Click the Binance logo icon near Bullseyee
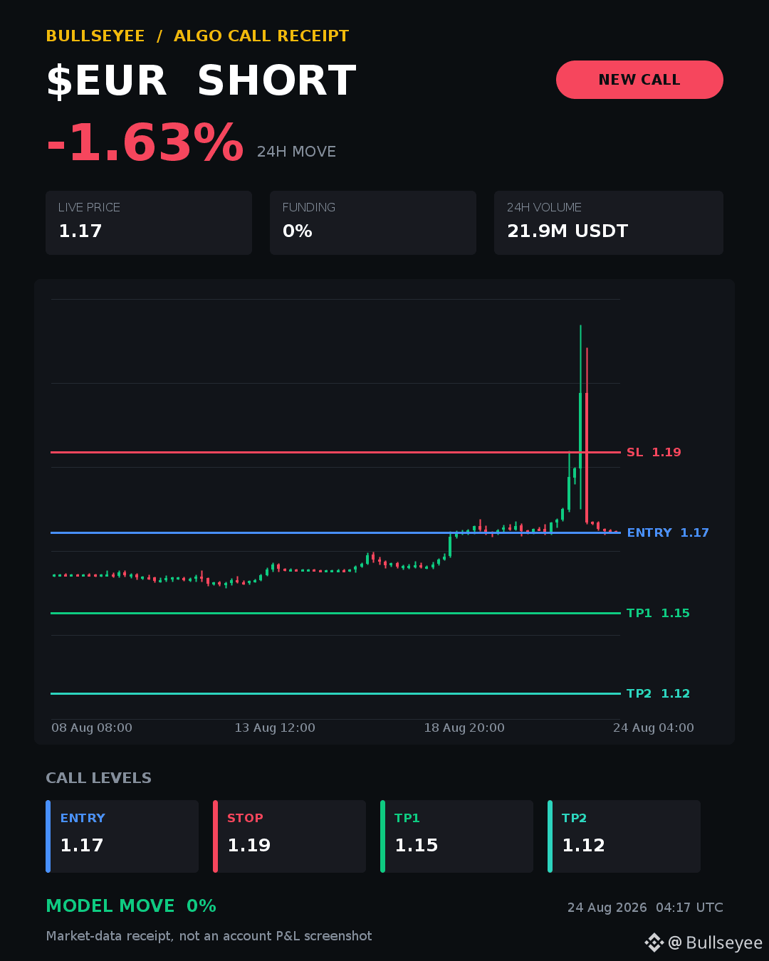 654,942
